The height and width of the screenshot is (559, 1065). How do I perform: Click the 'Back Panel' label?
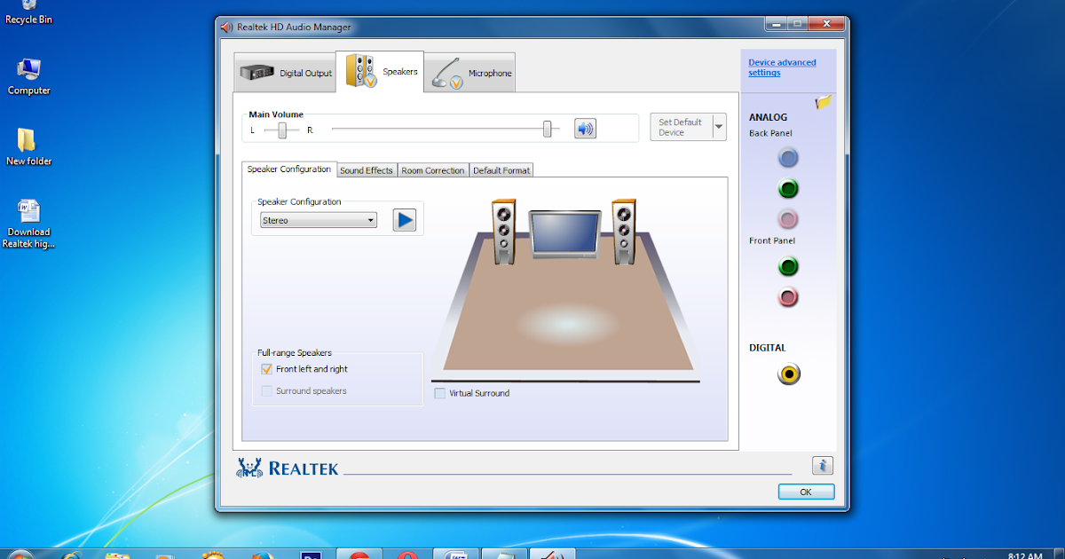[771, 133]
